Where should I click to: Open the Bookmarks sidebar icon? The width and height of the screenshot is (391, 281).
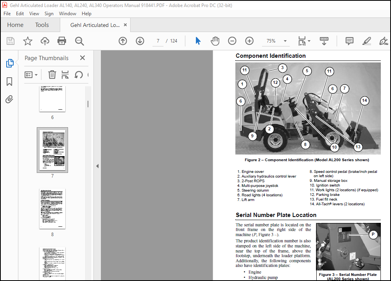(x=9, y=82)
